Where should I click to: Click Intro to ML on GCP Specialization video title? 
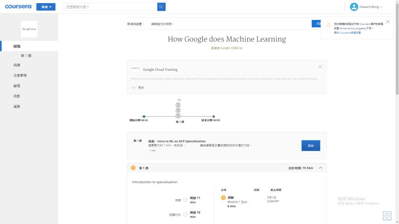182,141
